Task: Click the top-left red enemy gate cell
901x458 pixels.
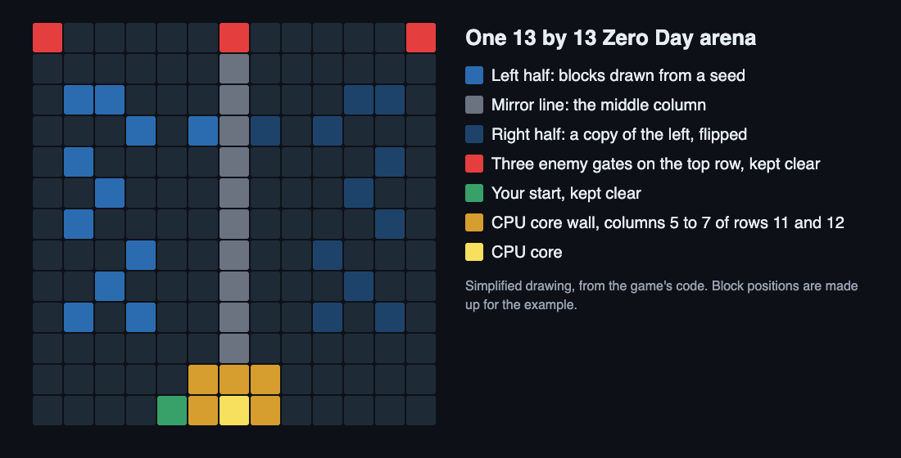Action: 48,38
